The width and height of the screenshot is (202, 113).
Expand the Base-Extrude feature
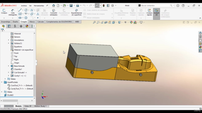click(9, 66)
